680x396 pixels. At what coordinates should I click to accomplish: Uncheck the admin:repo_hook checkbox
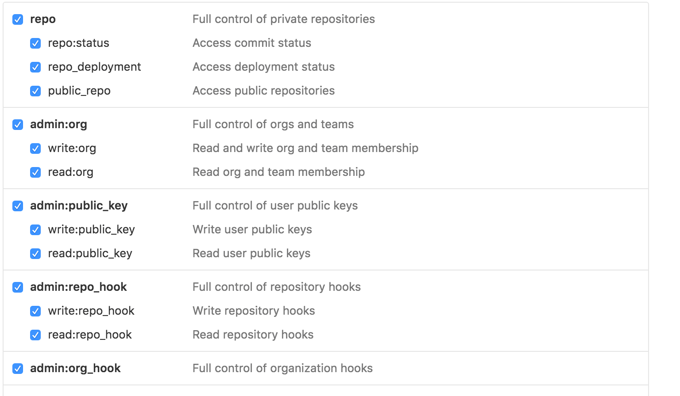pos(18,287)
